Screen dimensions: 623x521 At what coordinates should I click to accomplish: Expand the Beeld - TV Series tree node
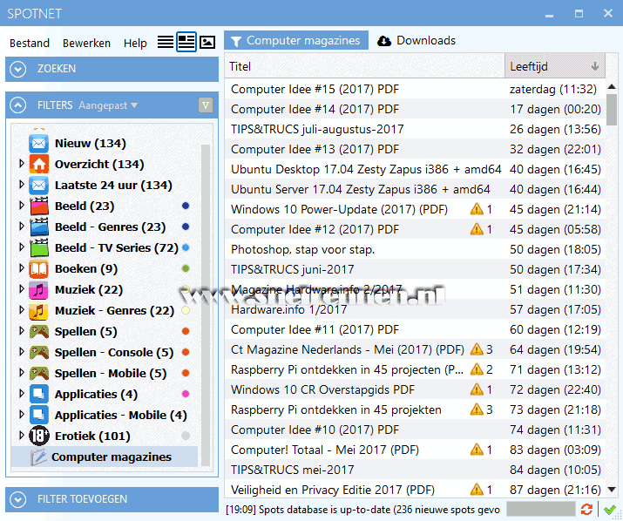click(22, 247)
